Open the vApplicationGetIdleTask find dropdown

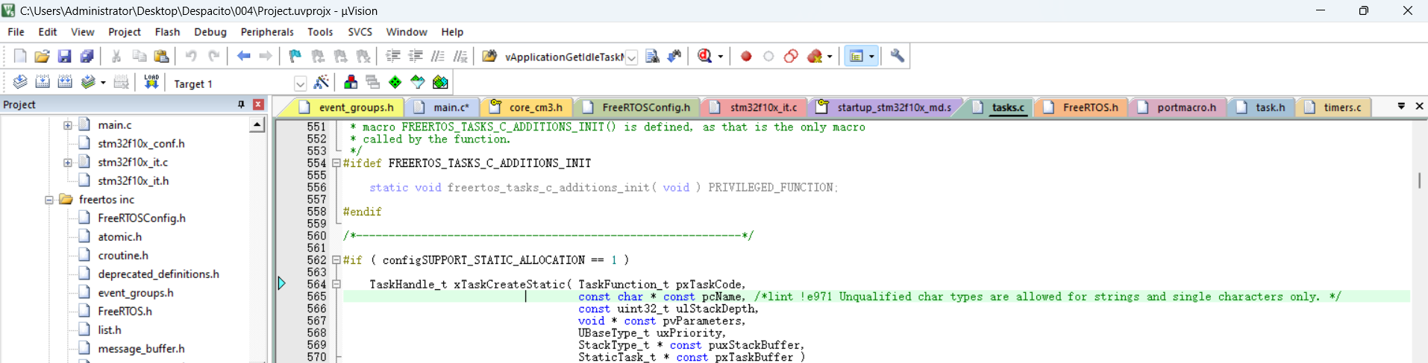tap(631, 57)
